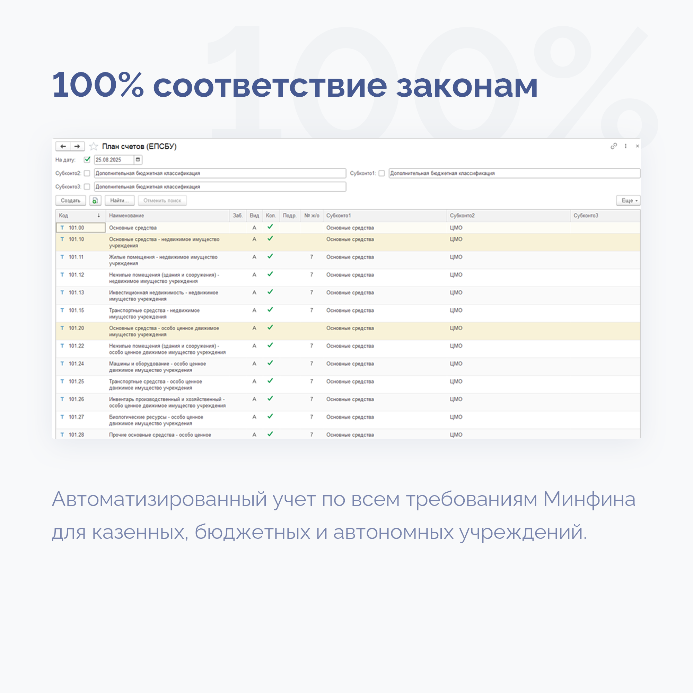Click the Субконто2 classification input field
Screen dimensions: 693x693
tap(220, 173)
